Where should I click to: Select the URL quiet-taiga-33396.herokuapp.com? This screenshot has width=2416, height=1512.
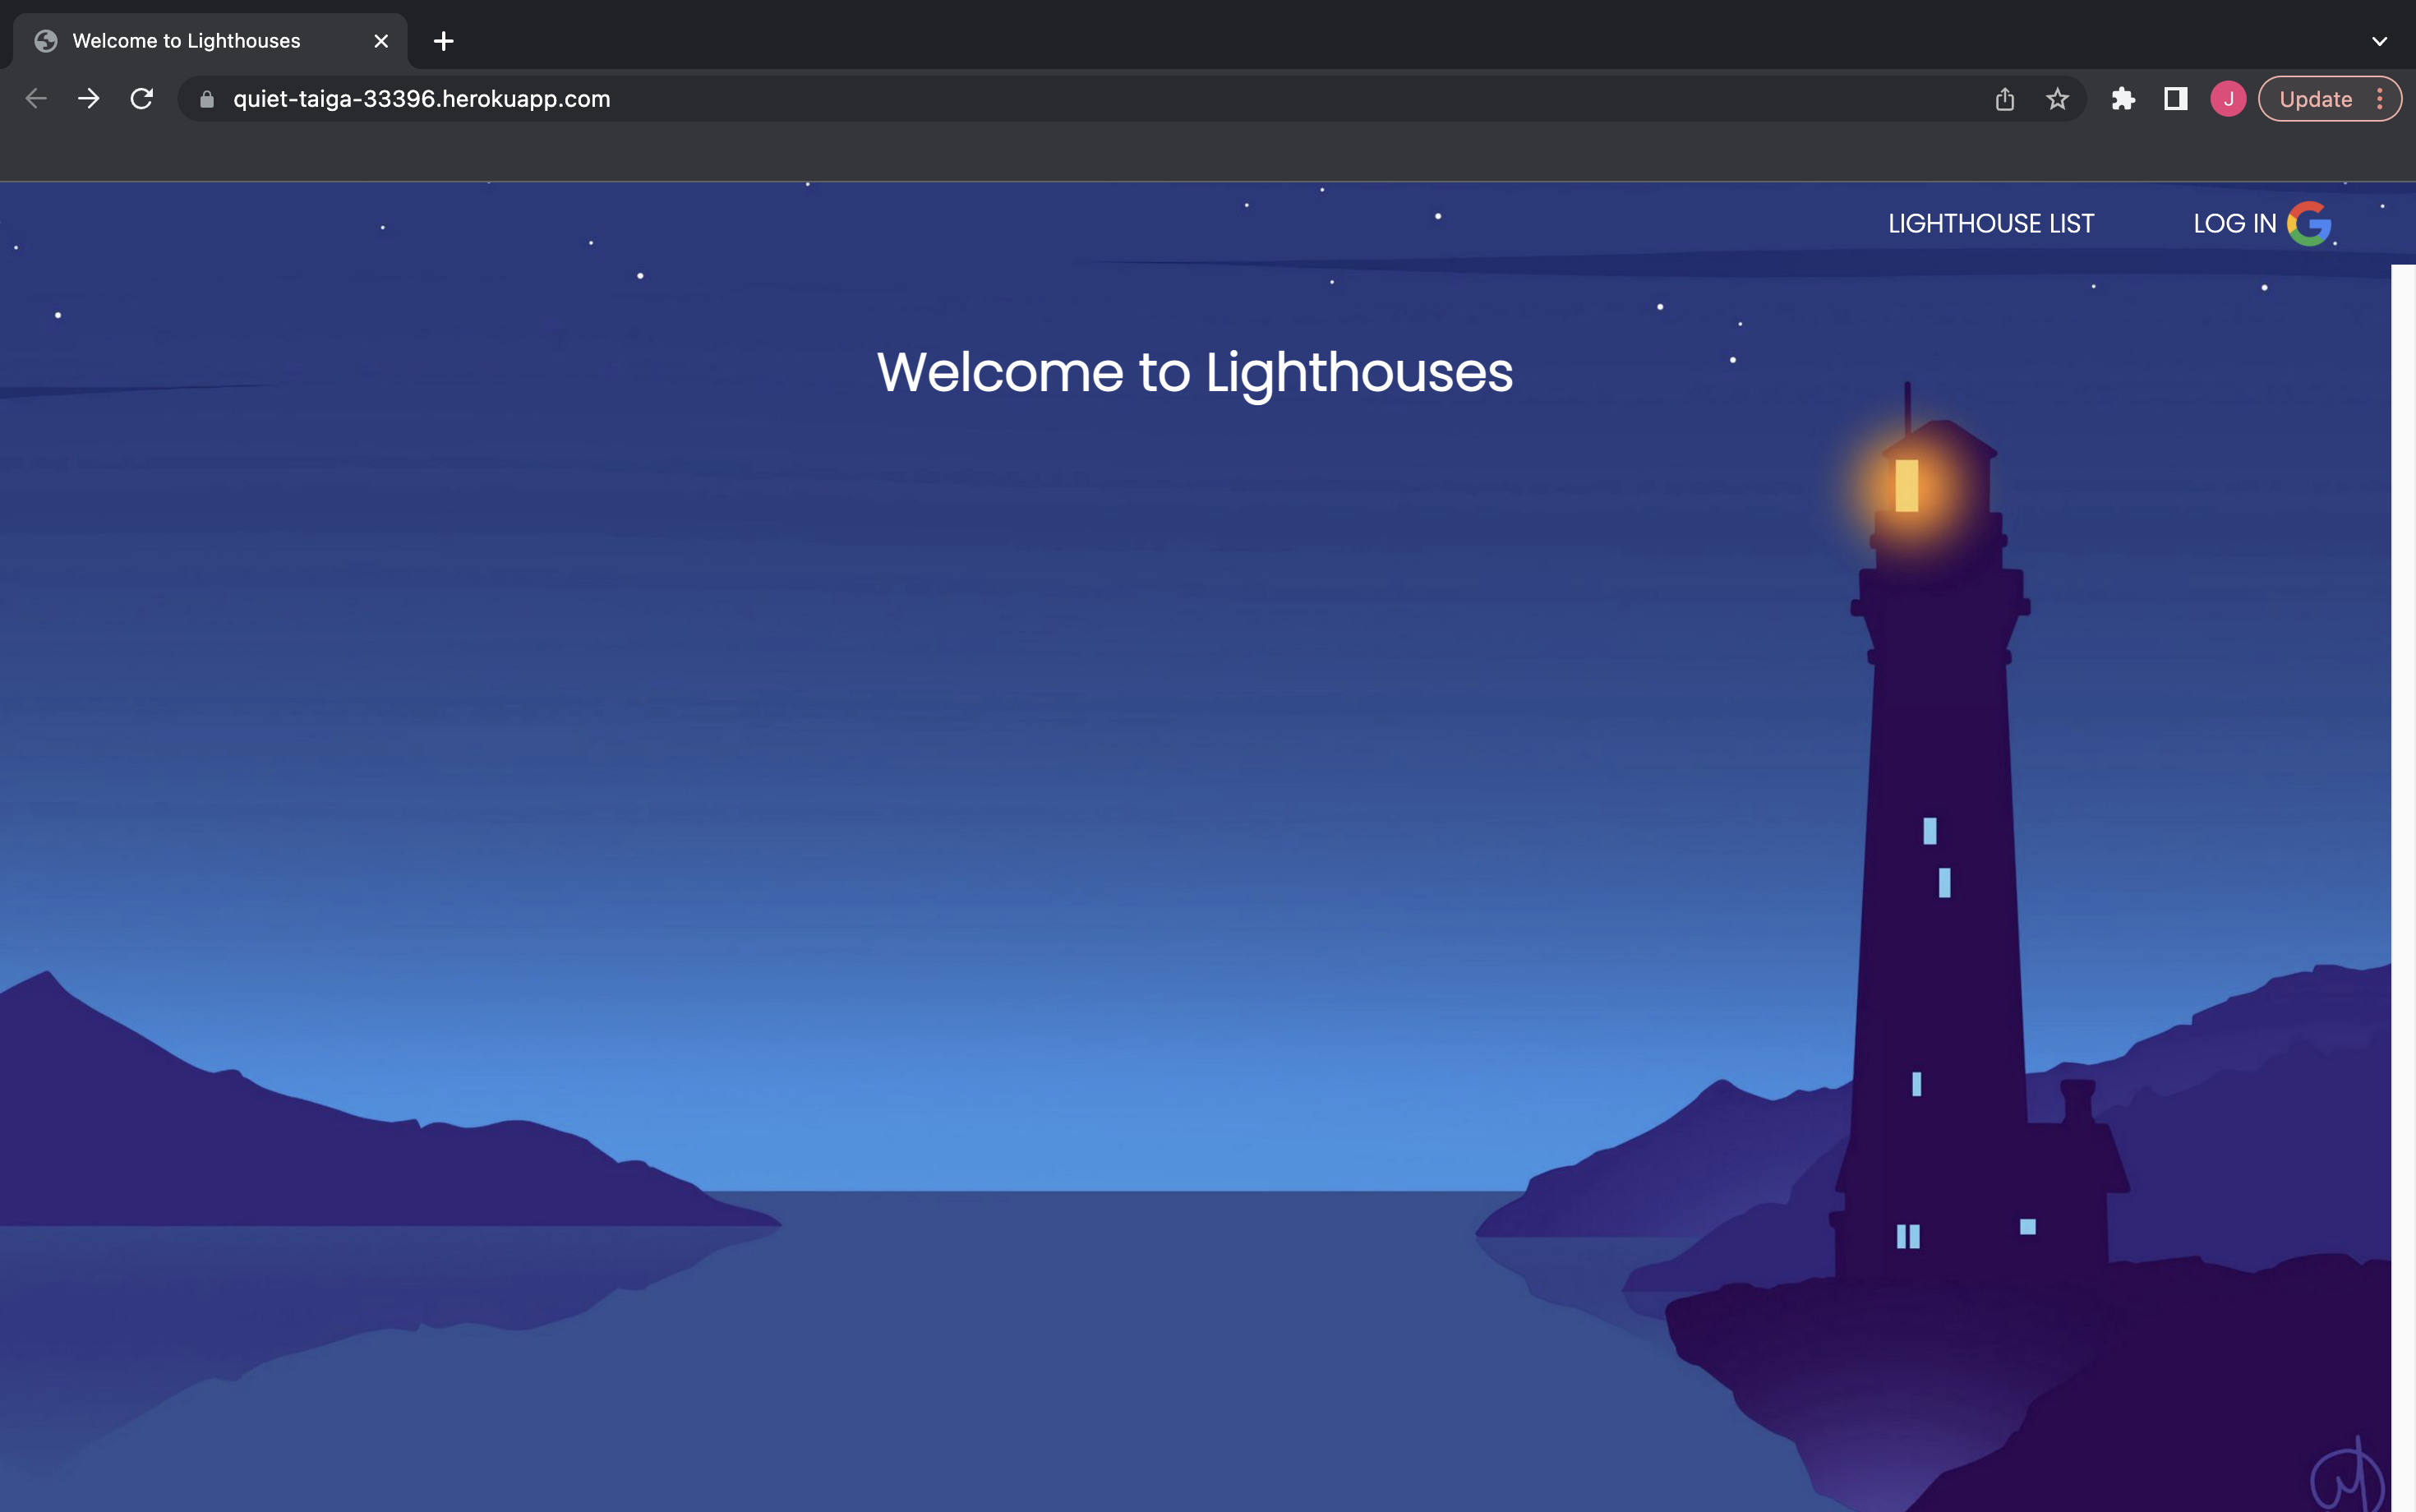coord(421,99)
